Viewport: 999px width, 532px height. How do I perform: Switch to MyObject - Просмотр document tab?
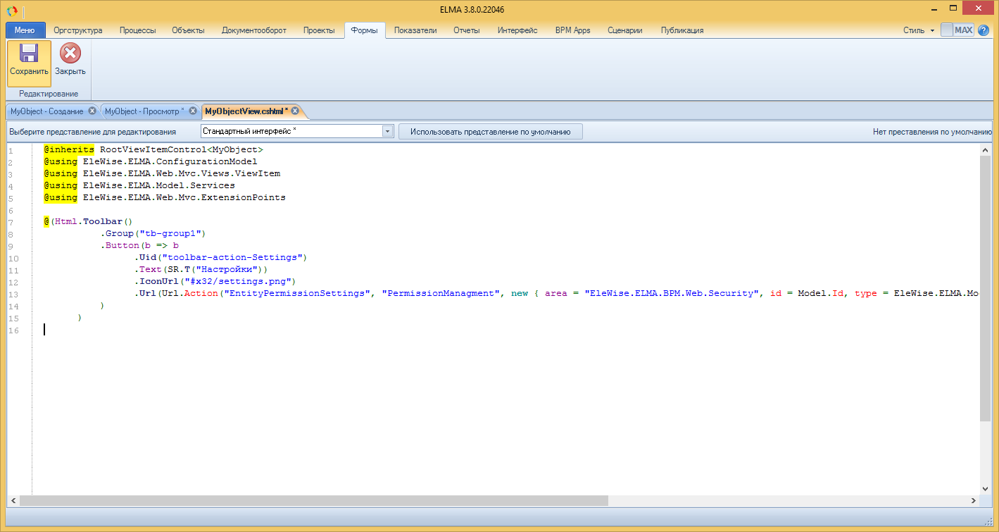143,111
